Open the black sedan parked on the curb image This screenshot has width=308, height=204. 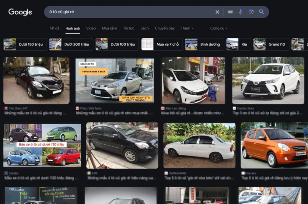click(122, 146)
